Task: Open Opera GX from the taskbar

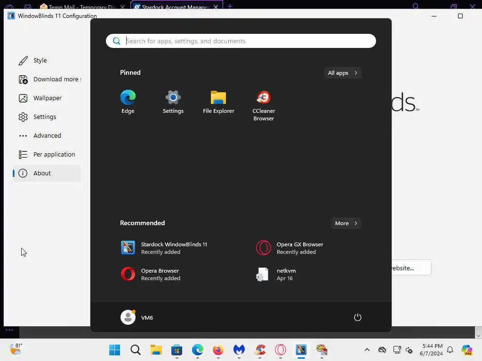Action: 281,350
